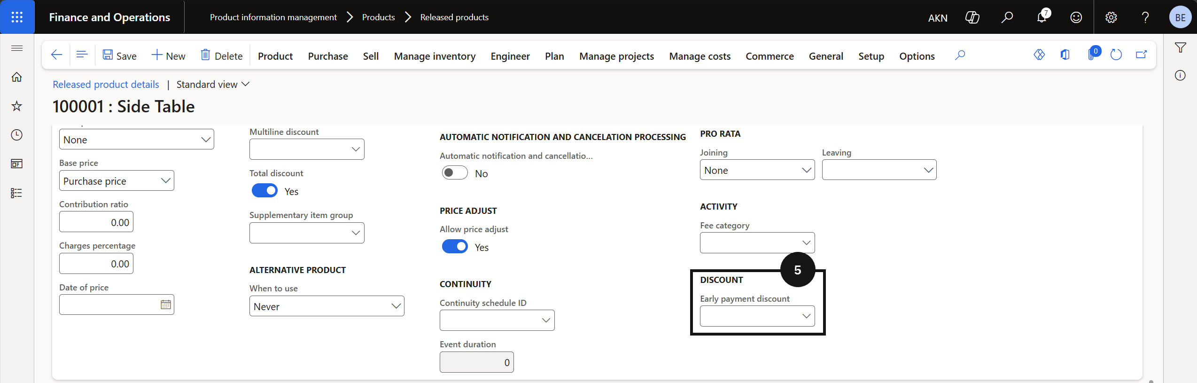Open the filter funnel pane on right
The height and width of the screenshot is (383, 1197).
[1181, 47]
